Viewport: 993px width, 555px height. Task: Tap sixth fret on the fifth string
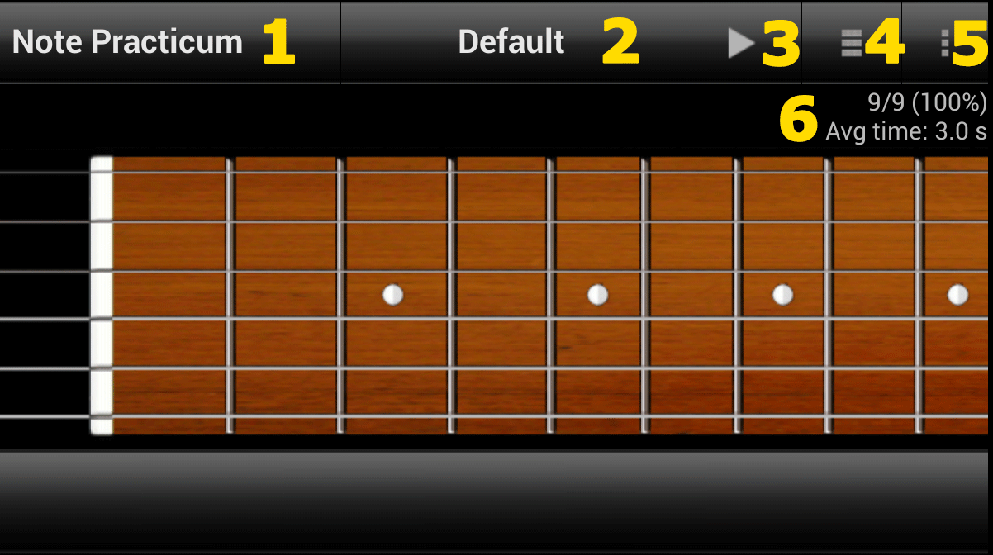691,368
